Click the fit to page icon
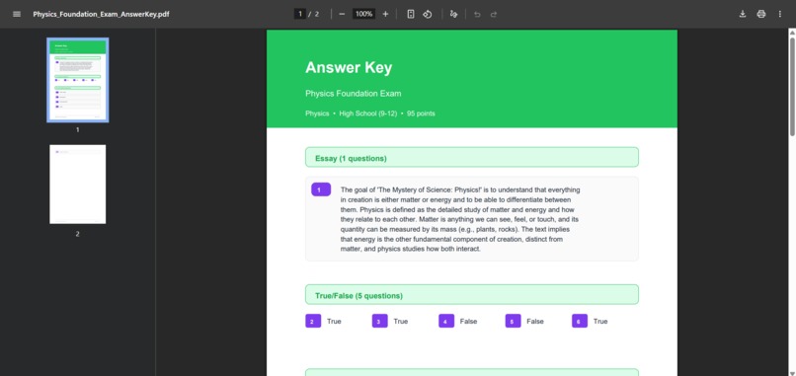The width and height of the screenshot is (796, 376). pyautogui.click(x=411, y=14)
